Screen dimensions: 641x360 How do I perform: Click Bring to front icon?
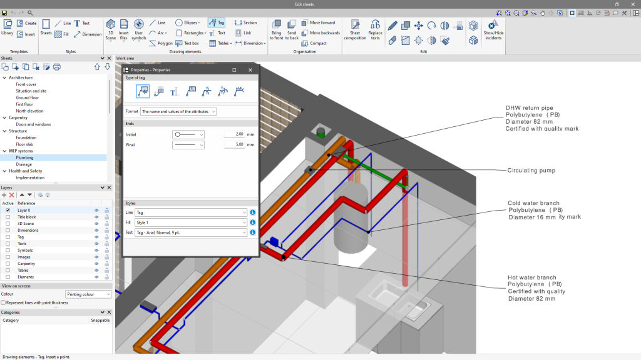tap(276, 29)
